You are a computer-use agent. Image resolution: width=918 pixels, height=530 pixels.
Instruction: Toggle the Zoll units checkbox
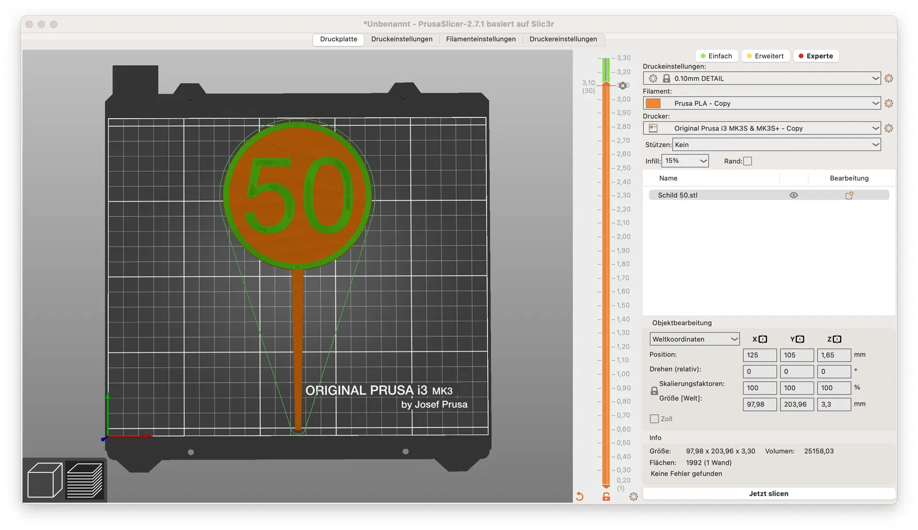coord(654,419)
